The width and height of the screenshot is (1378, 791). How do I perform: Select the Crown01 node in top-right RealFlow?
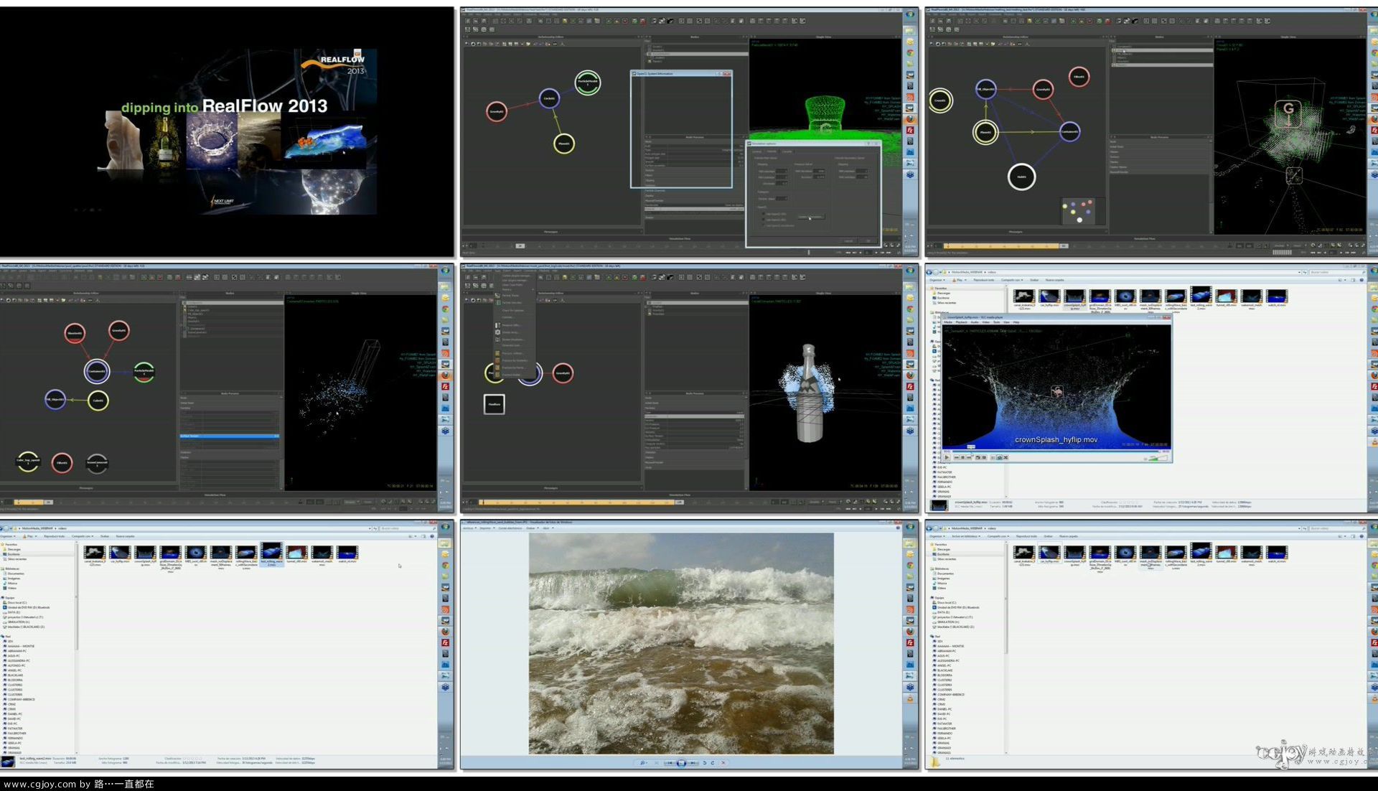coord(940,100)
